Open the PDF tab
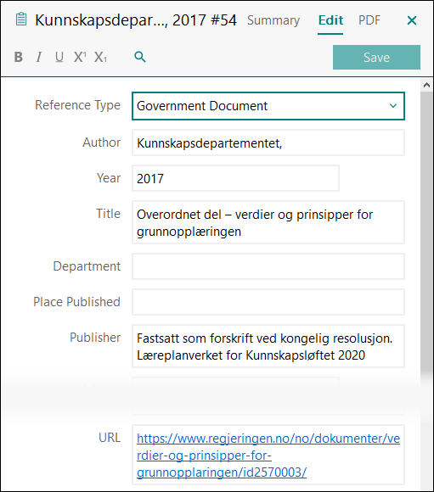 tap(369, 20)
